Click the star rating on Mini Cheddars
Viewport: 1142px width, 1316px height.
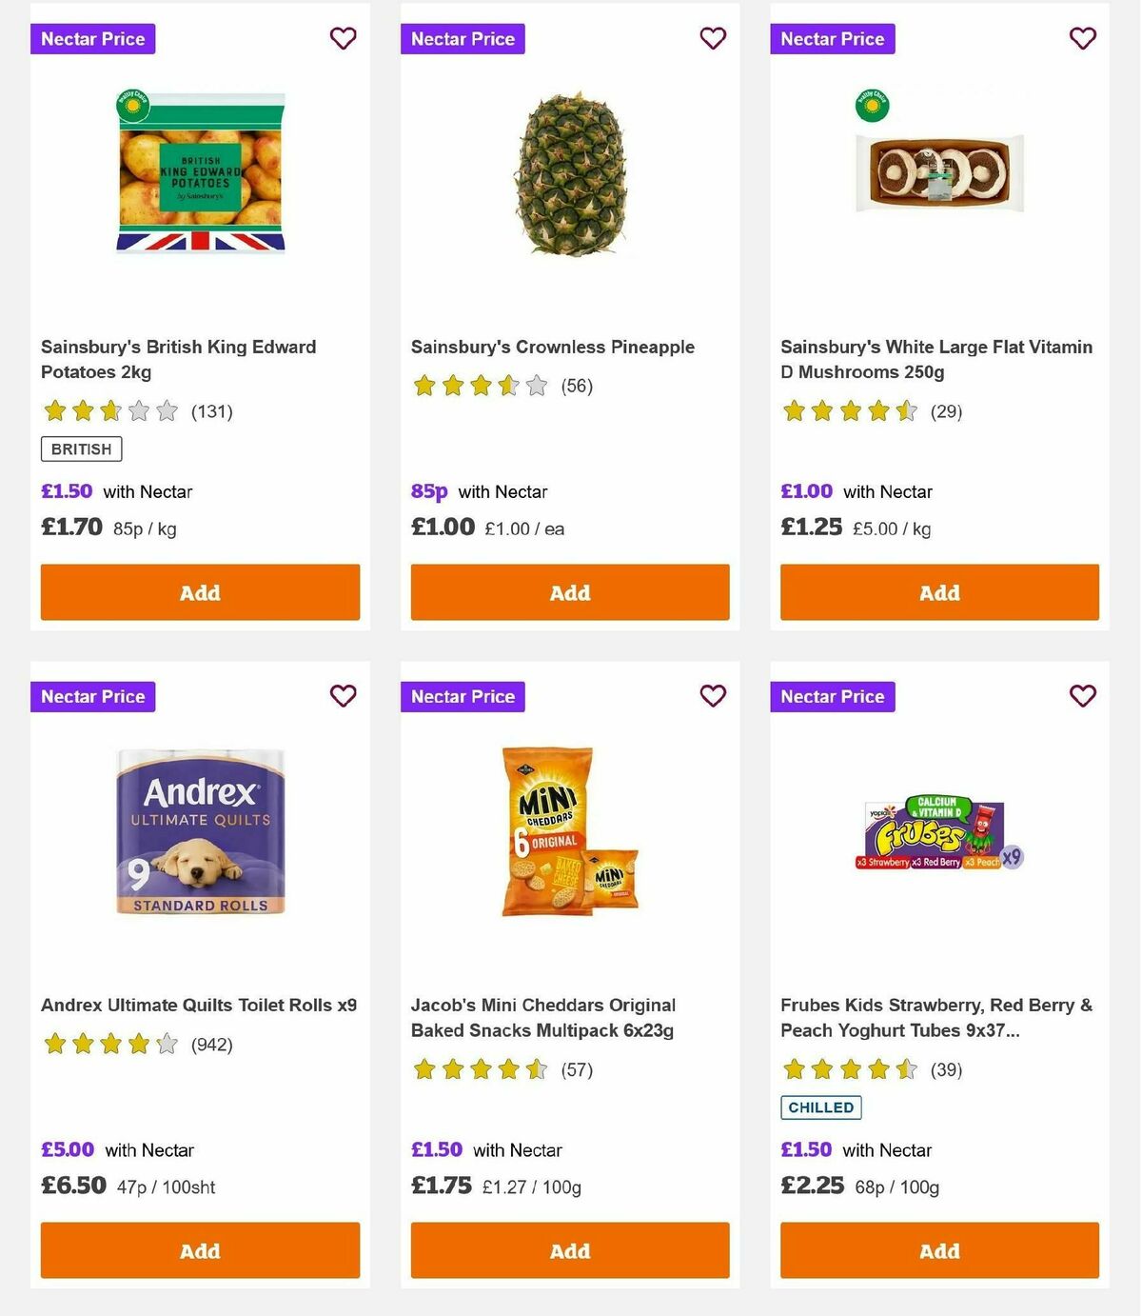click(x=481, y=1069)
